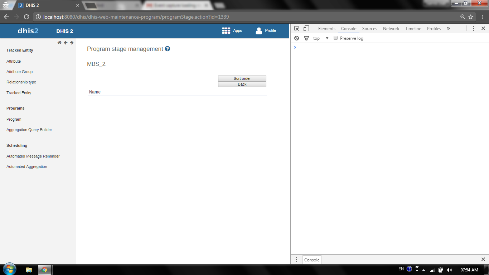Click the taskbar clock showing 07:54 AM
Image resolution: width=489 pixels, height=275 pixels.
[469, 270]
